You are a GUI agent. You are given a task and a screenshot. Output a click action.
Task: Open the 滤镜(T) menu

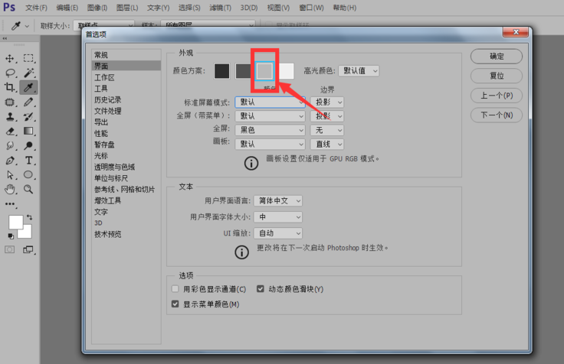220,8
